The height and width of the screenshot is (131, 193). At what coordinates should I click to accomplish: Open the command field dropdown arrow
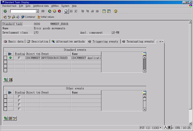[x=37, y=11]
